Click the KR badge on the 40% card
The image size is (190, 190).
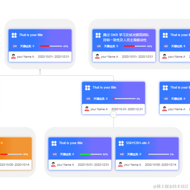coord(15,46)
